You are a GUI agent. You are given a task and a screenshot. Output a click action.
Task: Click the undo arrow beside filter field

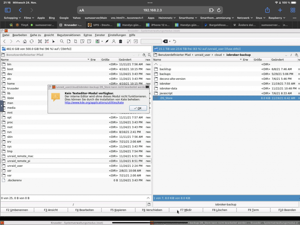tap(175, 41)
